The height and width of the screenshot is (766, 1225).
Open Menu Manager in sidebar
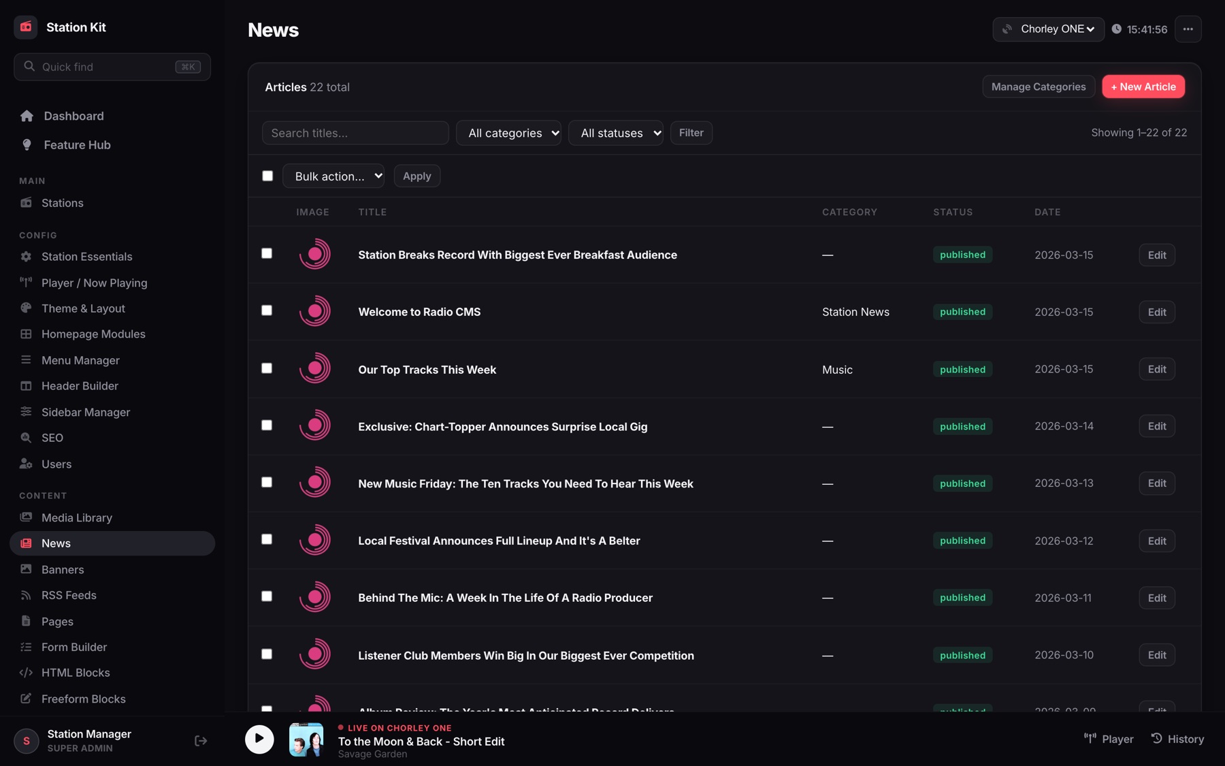click(x=112, y=360)
